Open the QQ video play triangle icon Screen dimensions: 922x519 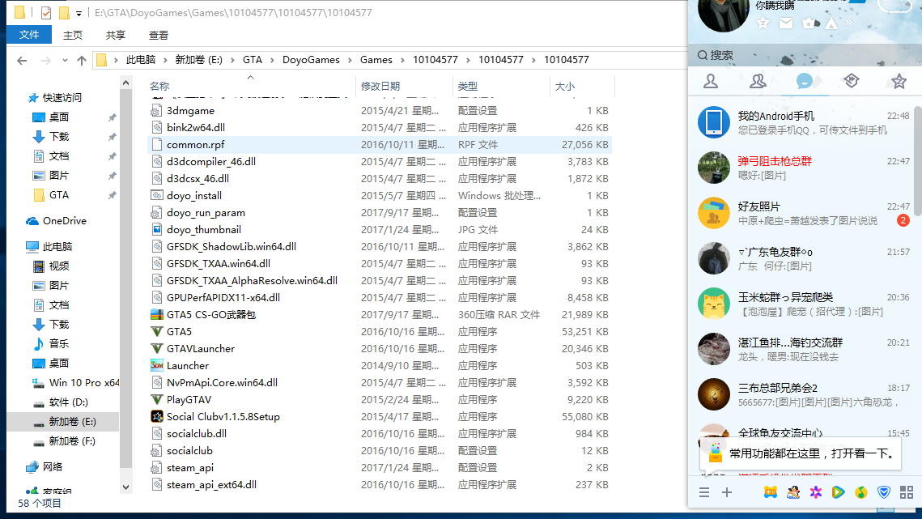click(x=838, y=492)
